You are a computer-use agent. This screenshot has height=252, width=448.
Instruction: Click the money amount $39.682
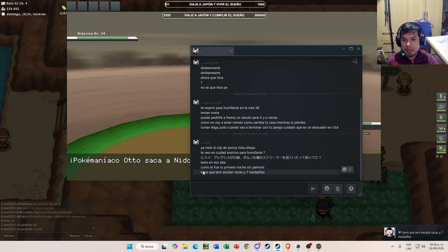[13, 9]
